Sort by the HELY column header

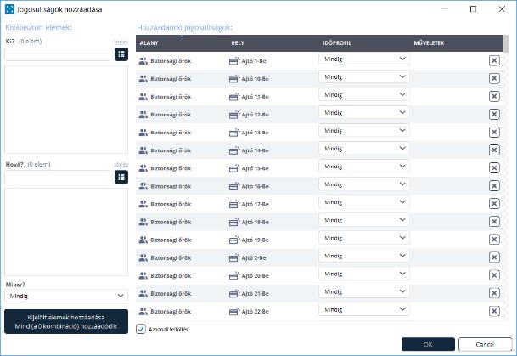pyautogui.click(x=238, y=43)
